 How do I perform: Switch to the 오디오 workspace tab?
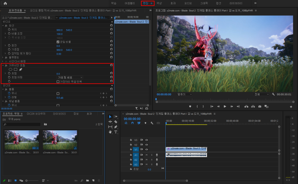pyautogui.click(x=188, y=3)
